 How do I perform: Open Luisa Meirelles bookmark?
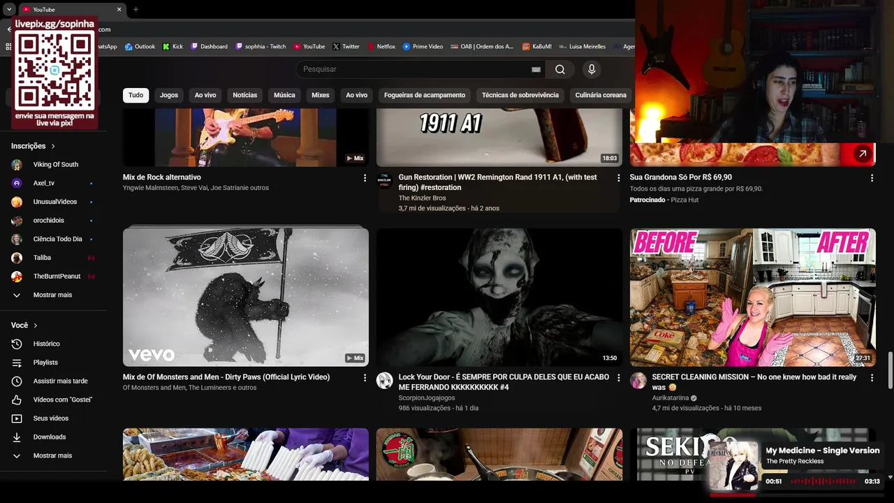coord(582,47)
